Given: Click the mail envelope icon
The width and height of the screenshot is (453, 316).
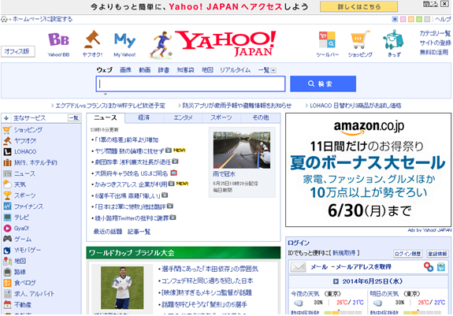Looking at the screenshot, I should pyautogui.click(x=298, y=267).
